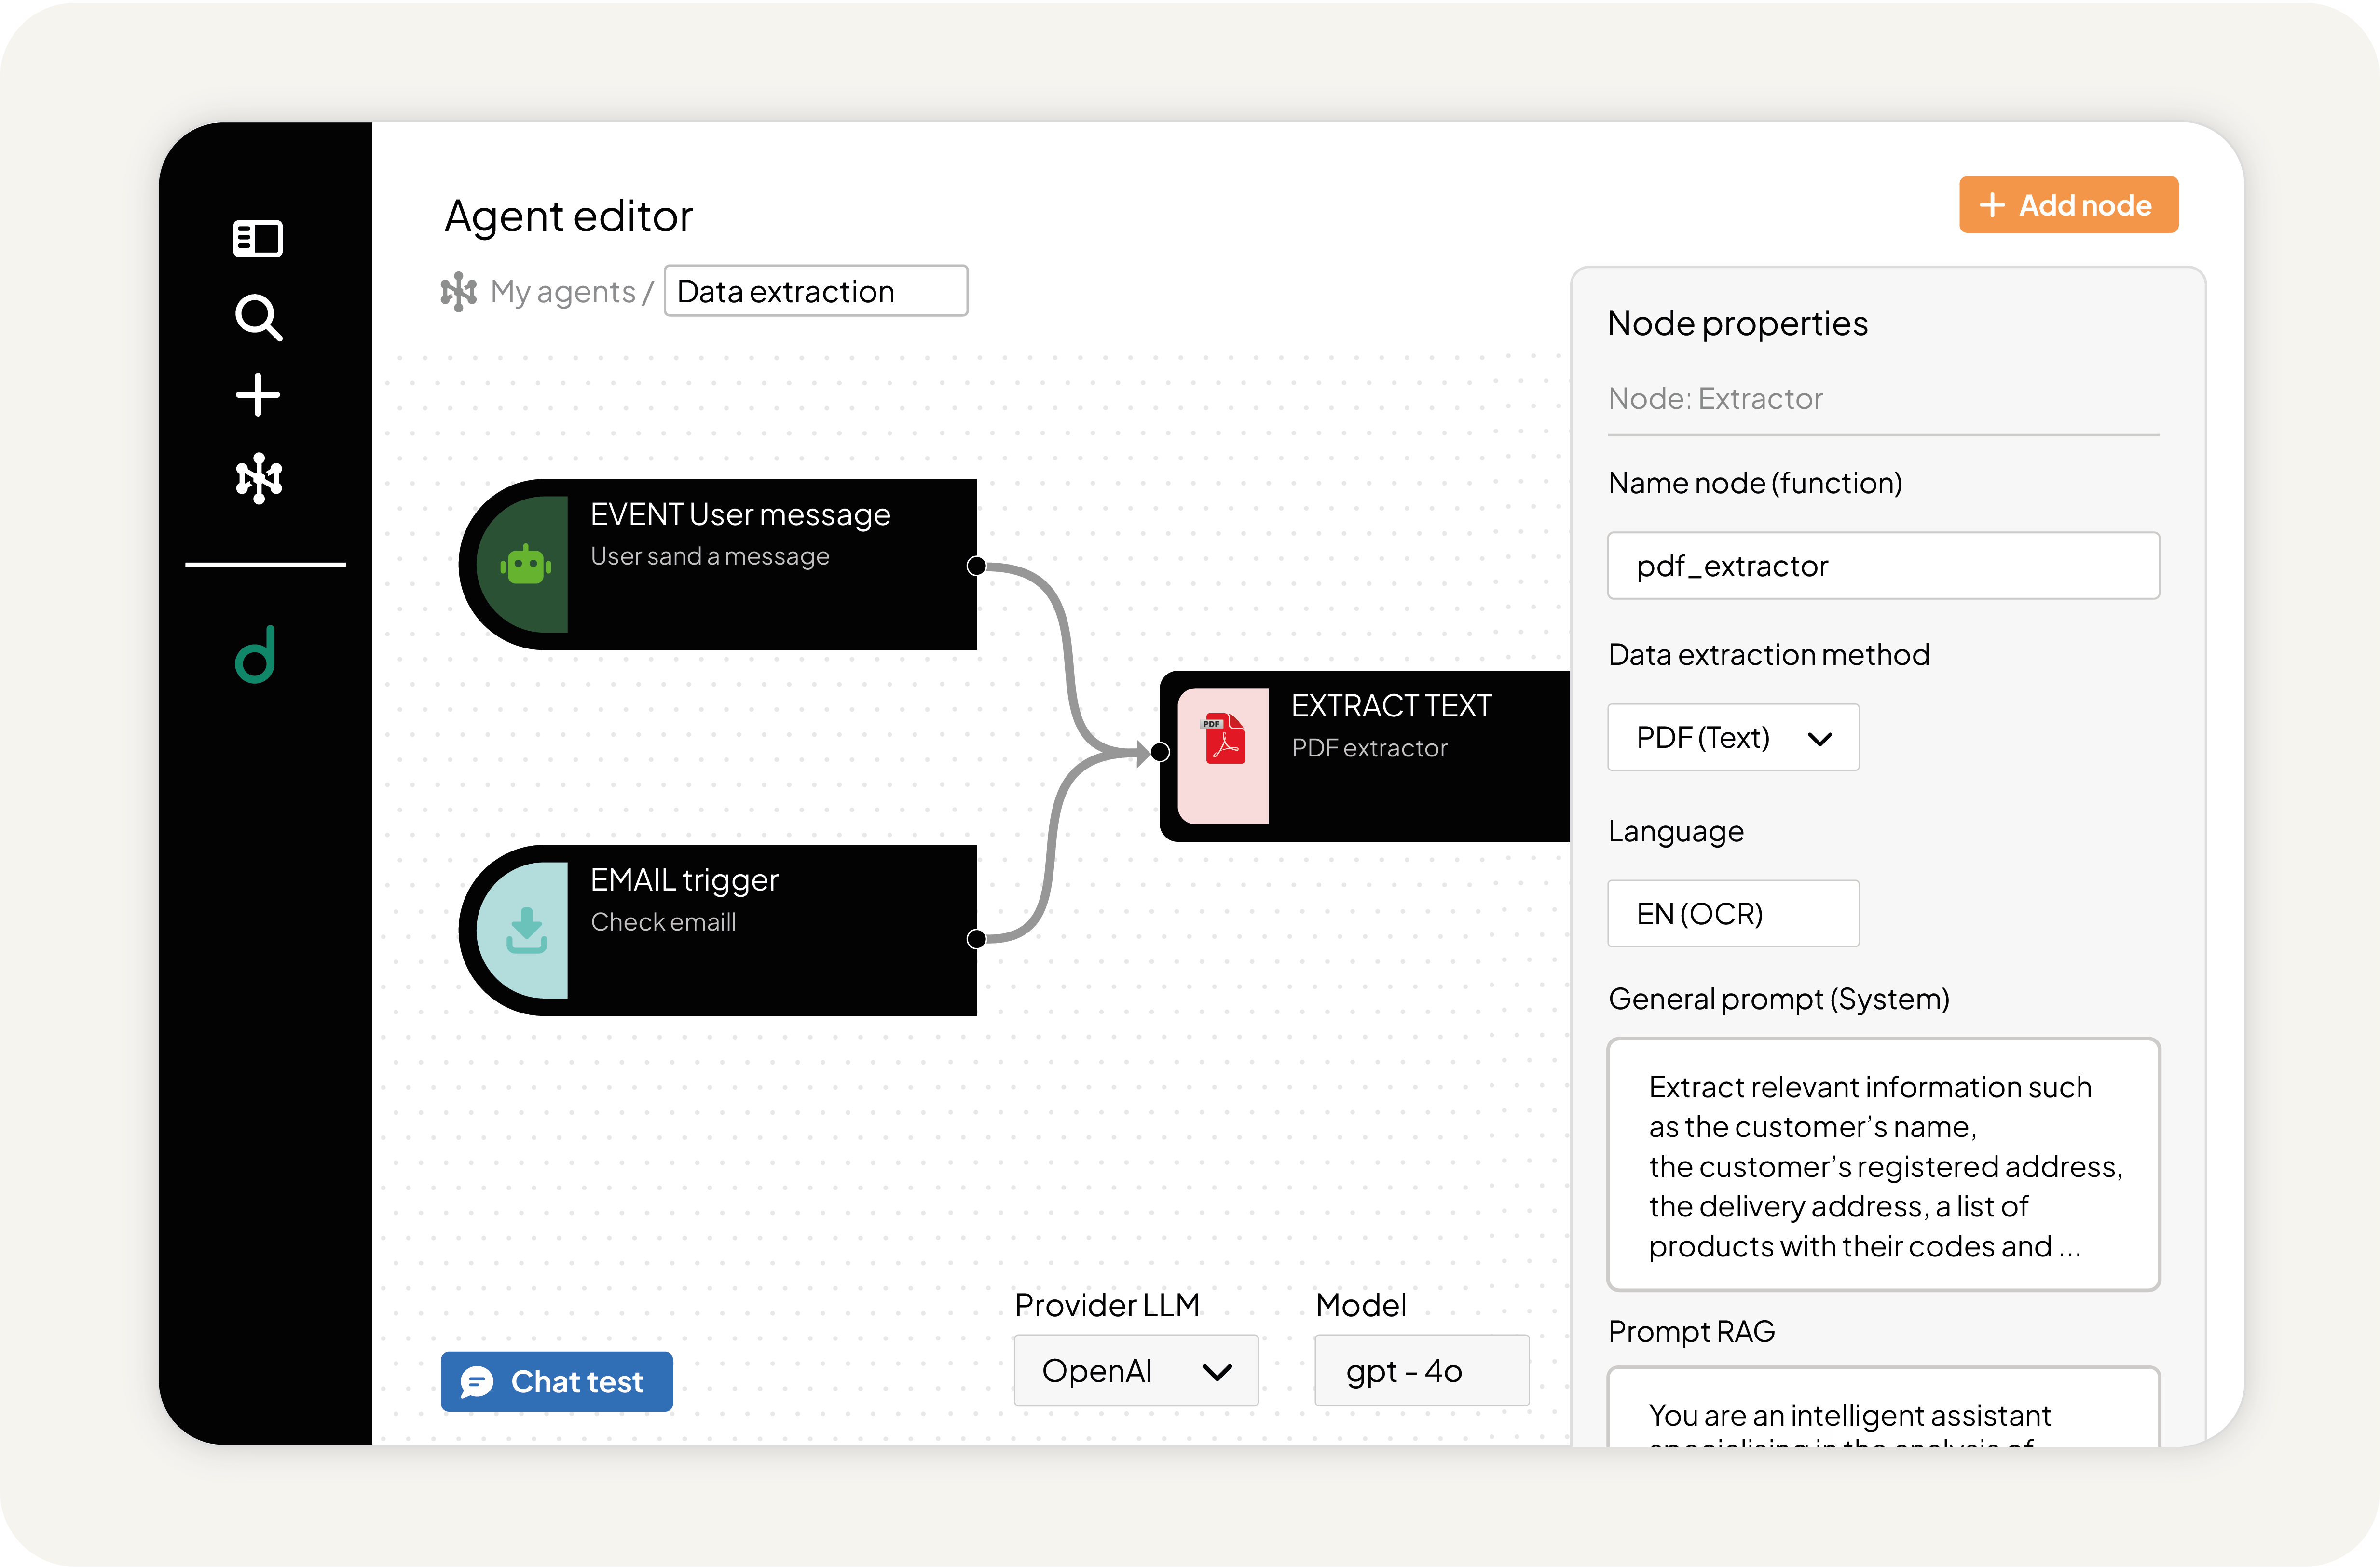Expand the PDF (Text) extraction method dropdown
The height and width of the screenshot is (1567, 2380).
1733,738
